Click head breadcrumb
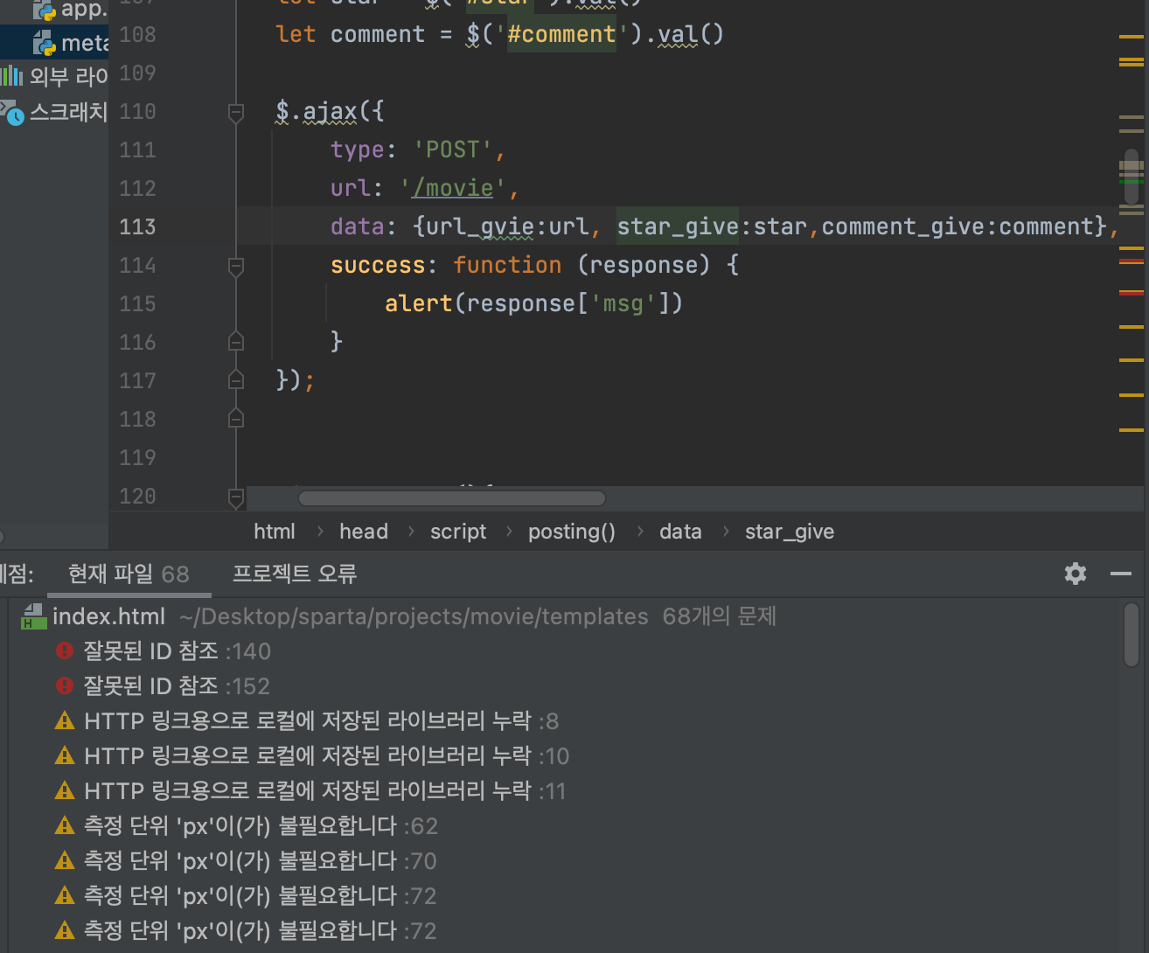The image size is (1149, 953). click(364, 532)
